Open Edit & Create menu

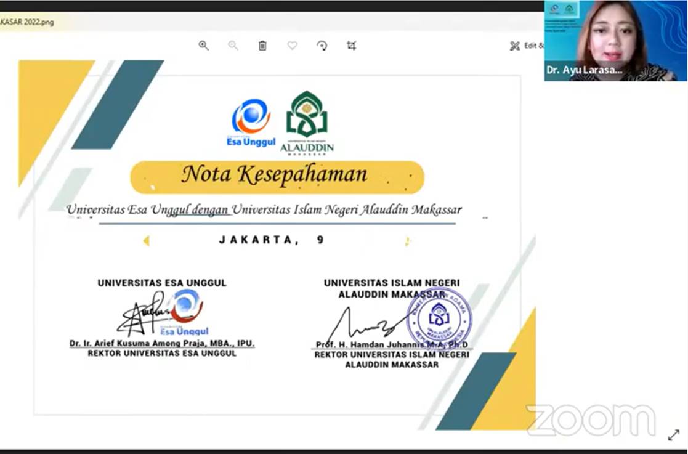click(x=527, y=46)
